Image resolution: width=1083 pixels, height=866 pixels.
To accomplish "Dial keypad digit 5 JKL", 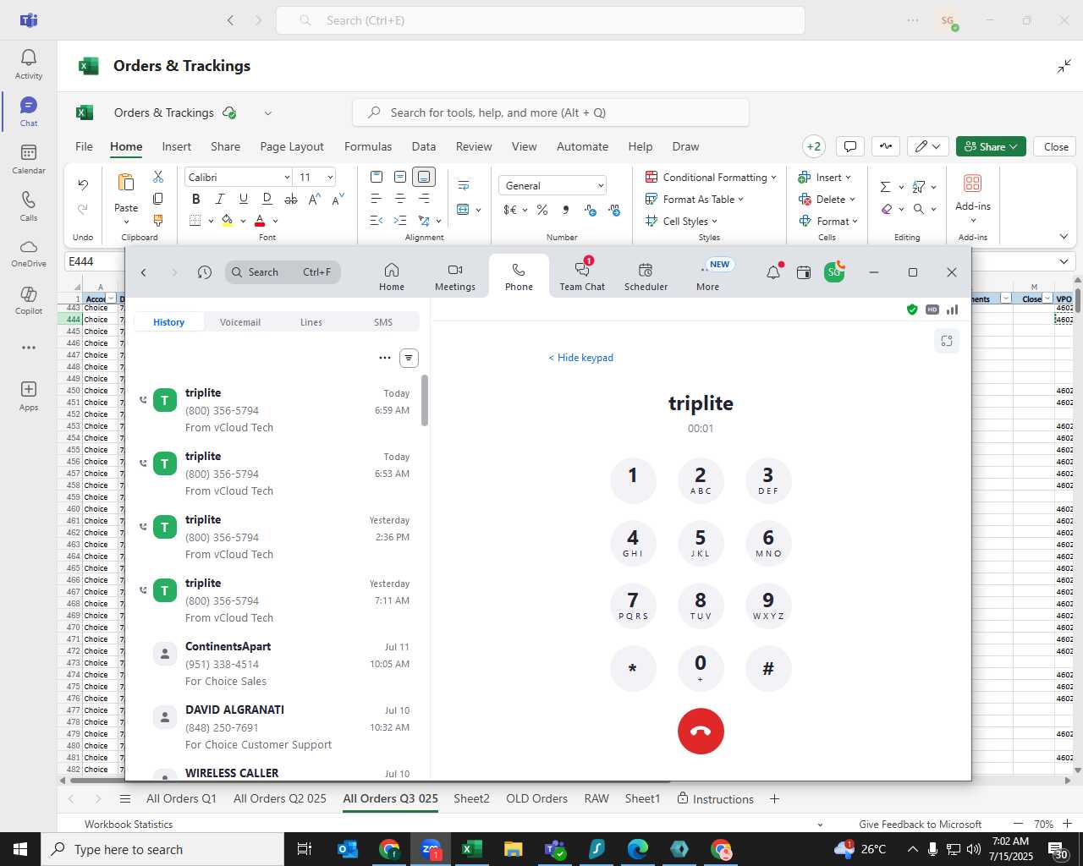I will click(701, 543).
